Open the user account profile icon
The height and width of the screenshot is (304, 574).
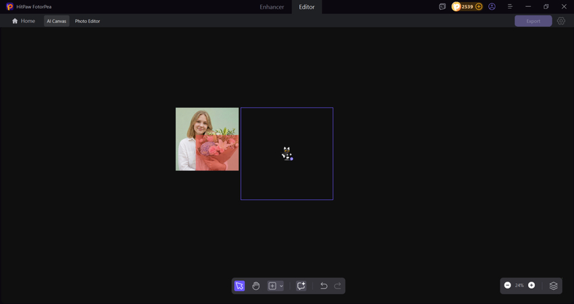point(492,7)
